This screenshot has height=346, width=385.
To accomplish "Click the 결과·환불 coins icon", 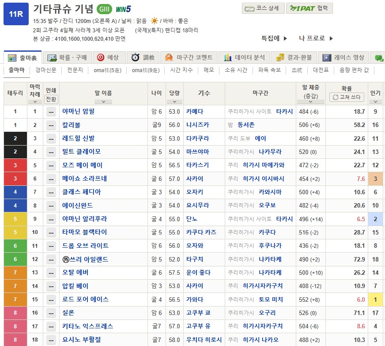I will 280,58.
